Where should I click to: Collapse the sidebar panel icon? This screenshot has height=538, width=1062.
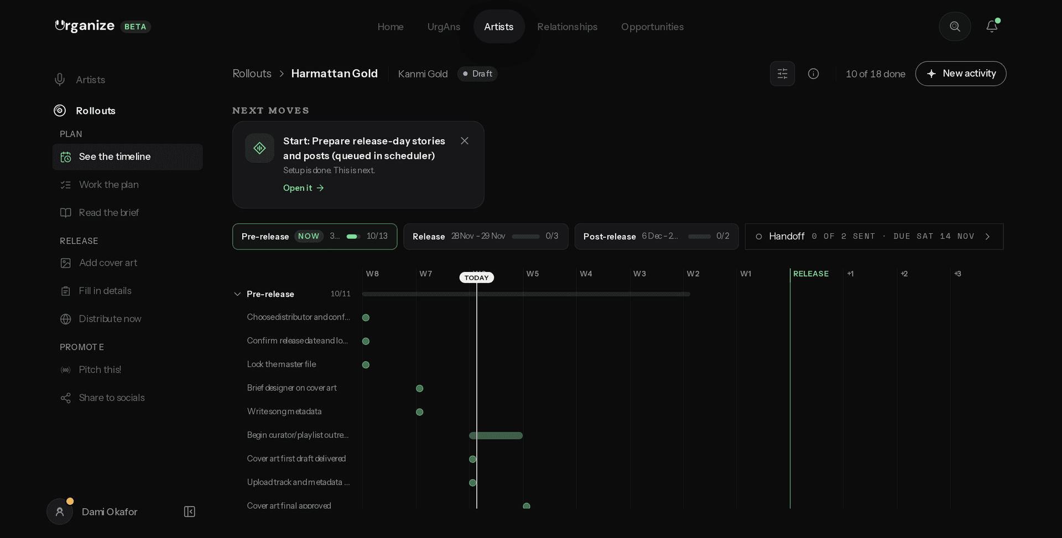[x=189, y=511]
